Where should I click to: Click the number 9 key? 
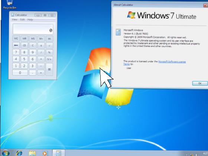click(x=33, y=52)
